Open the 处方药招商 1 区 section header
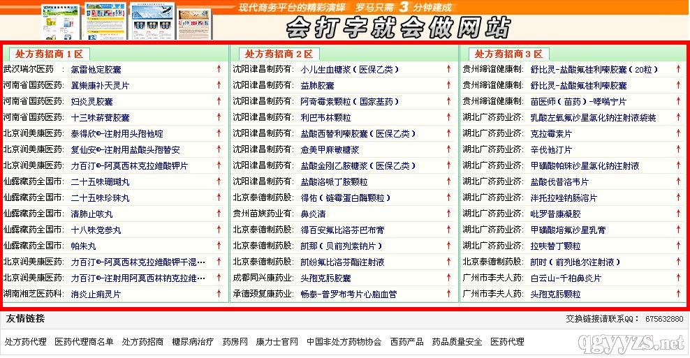The image size is (690, 358). pos(49,54)
